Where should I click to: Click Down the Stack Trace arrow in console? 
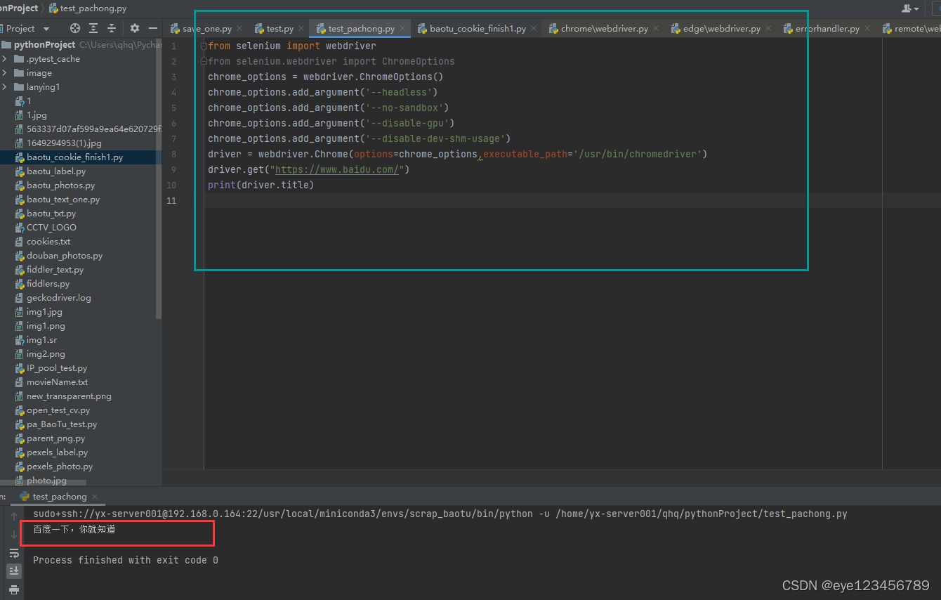14,533
